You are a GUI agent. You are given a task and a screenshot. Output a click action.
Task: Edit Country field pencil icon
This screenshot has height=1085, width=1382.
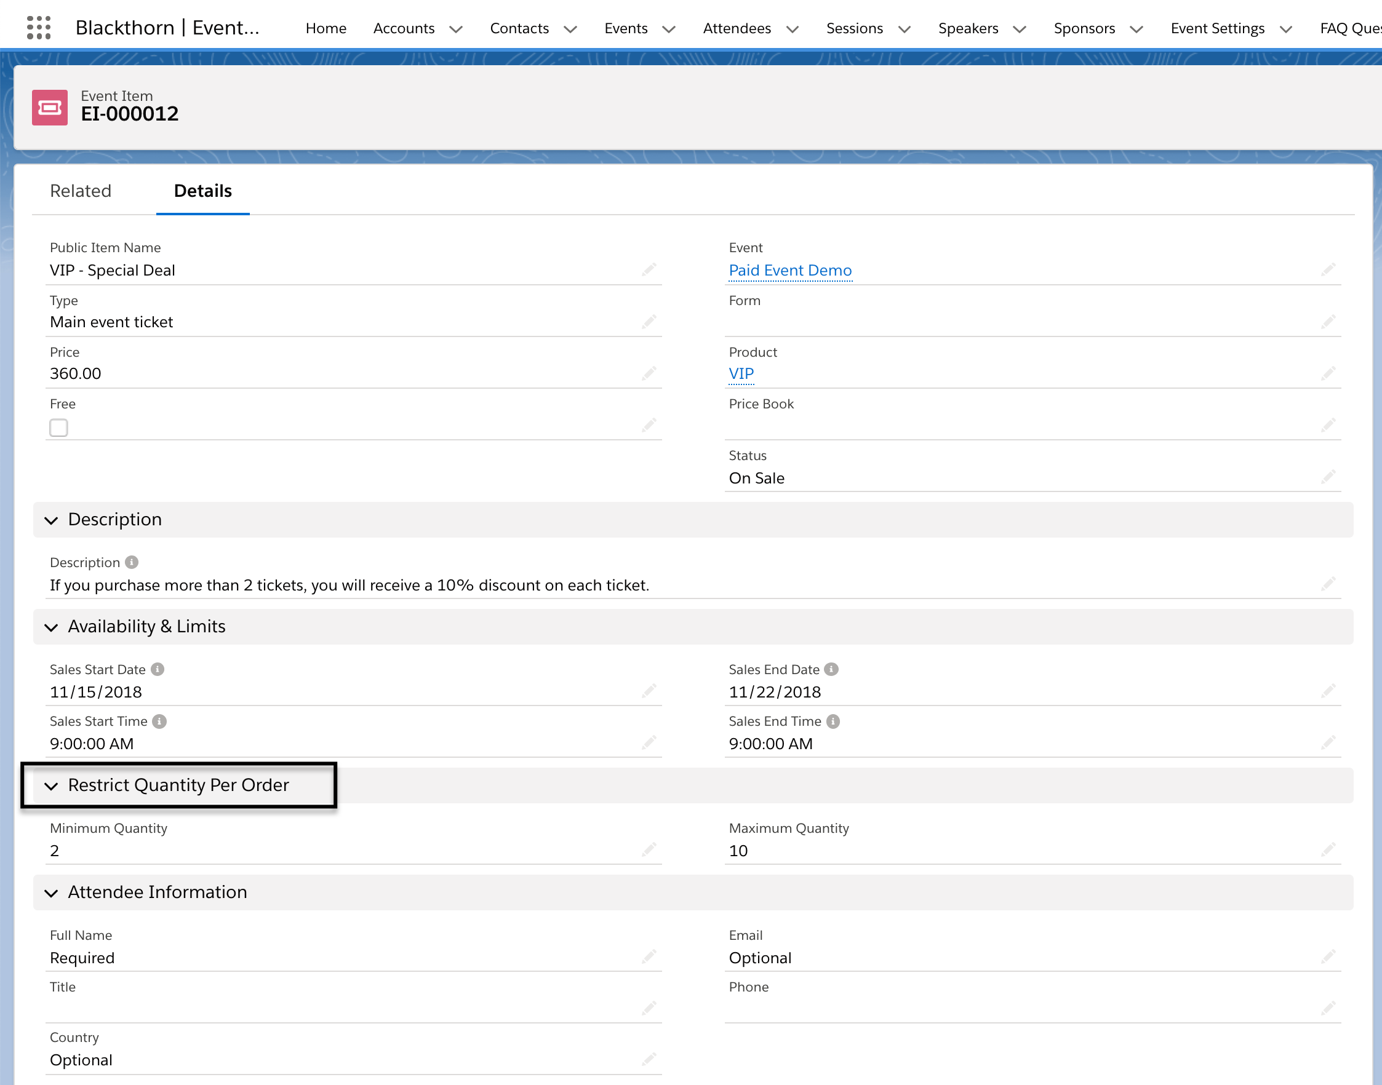(x=649, y=1059)
